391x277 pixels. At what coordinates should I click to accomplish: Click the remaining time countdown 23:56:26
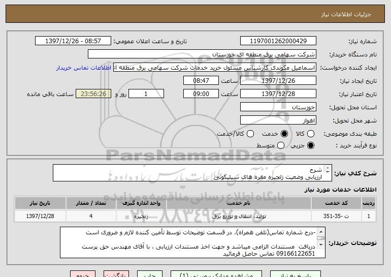93,94
